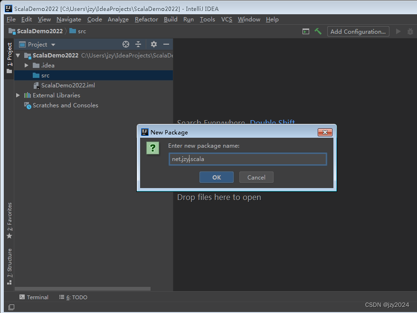The image size is (417, 313).
Task: Click ScalaDemo2022 breadcrumb in navigation bar
Action: point(36,31)
